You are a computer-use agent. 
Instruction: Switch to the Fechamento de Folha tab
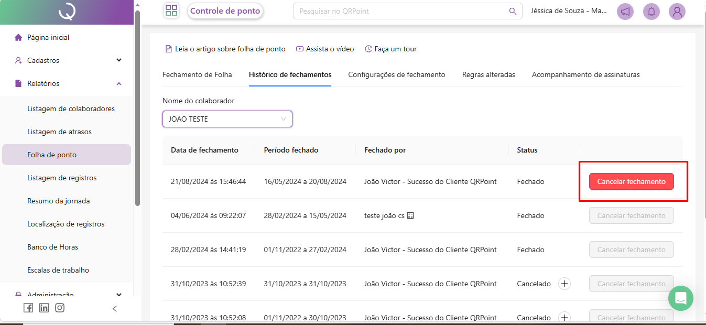(x=197, y=74)
